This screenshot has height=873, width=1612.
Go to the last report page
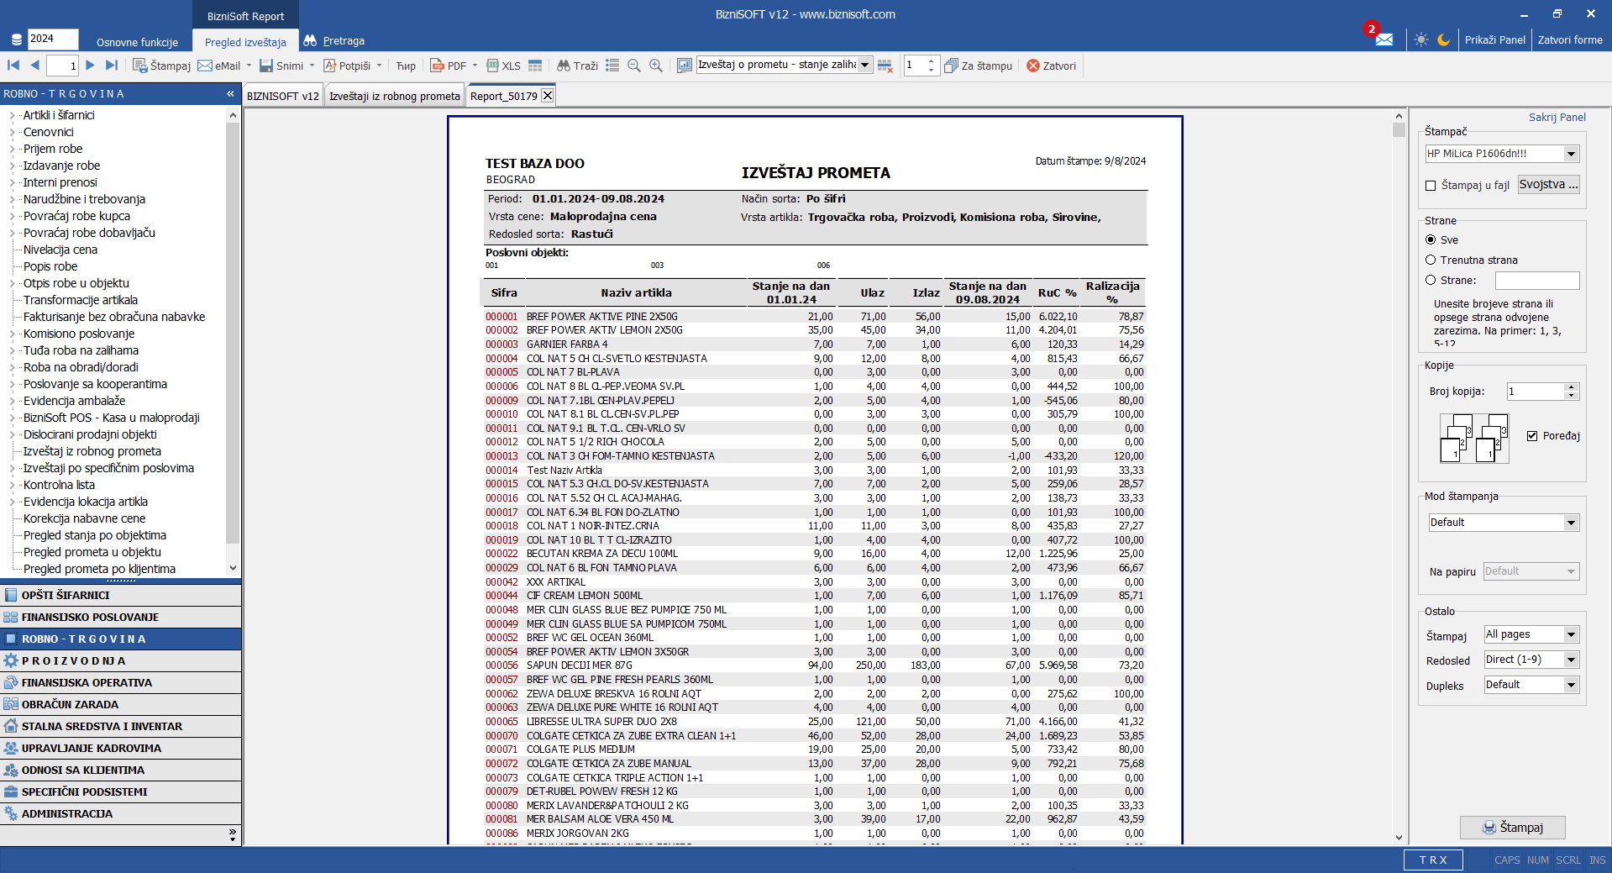112,66
